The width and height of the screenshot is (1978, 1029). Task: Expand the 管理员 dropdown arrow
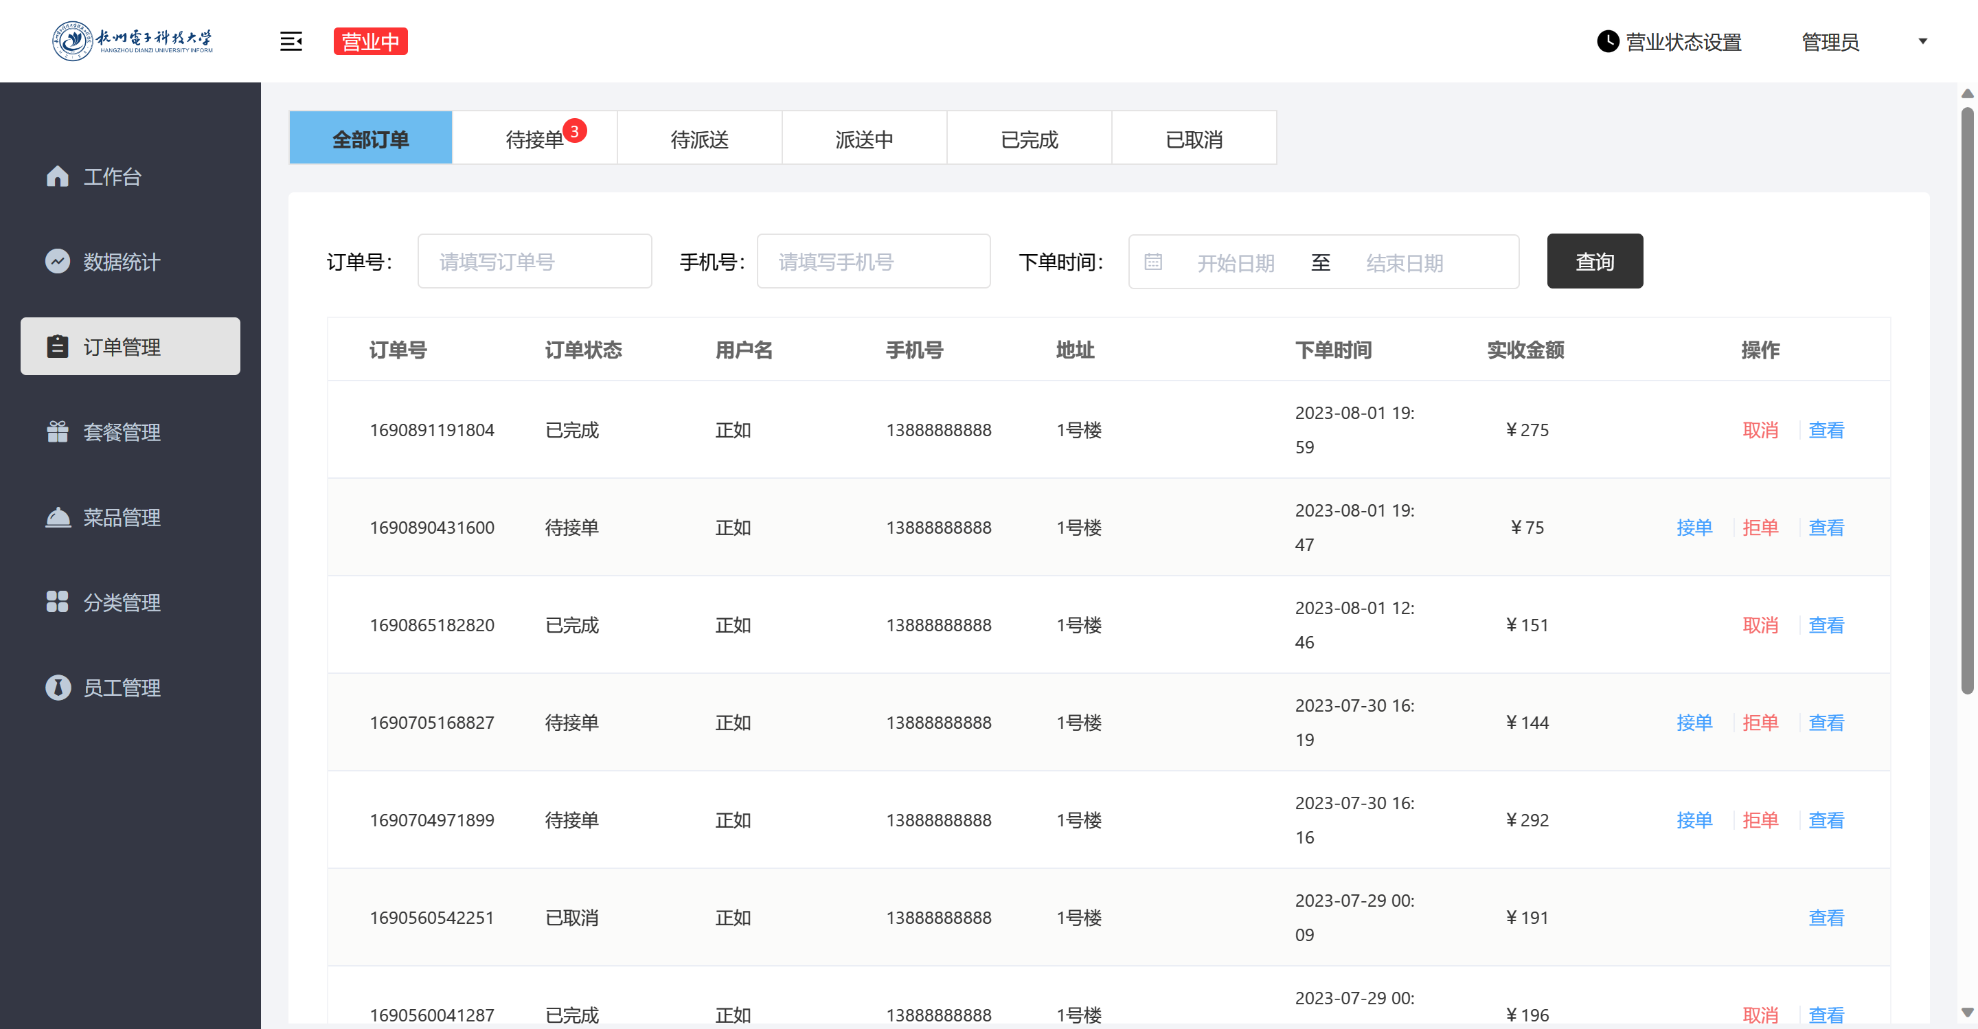1924,41
